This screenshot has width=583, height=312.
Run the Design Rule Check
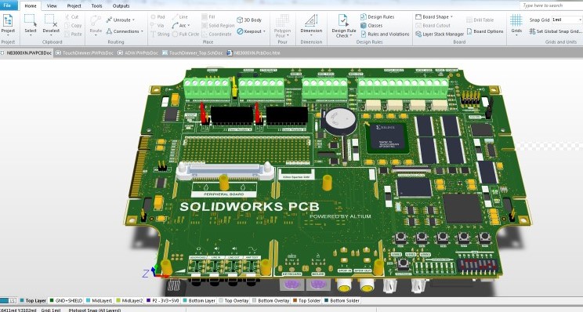point(343,25)
